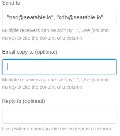Select the Reply to input field
120x136 pixels.
[x=59, y=116]
